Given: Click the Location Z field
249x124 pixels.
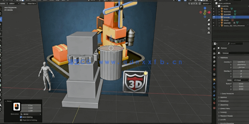Looking at the screenshot, I should 241,68.
